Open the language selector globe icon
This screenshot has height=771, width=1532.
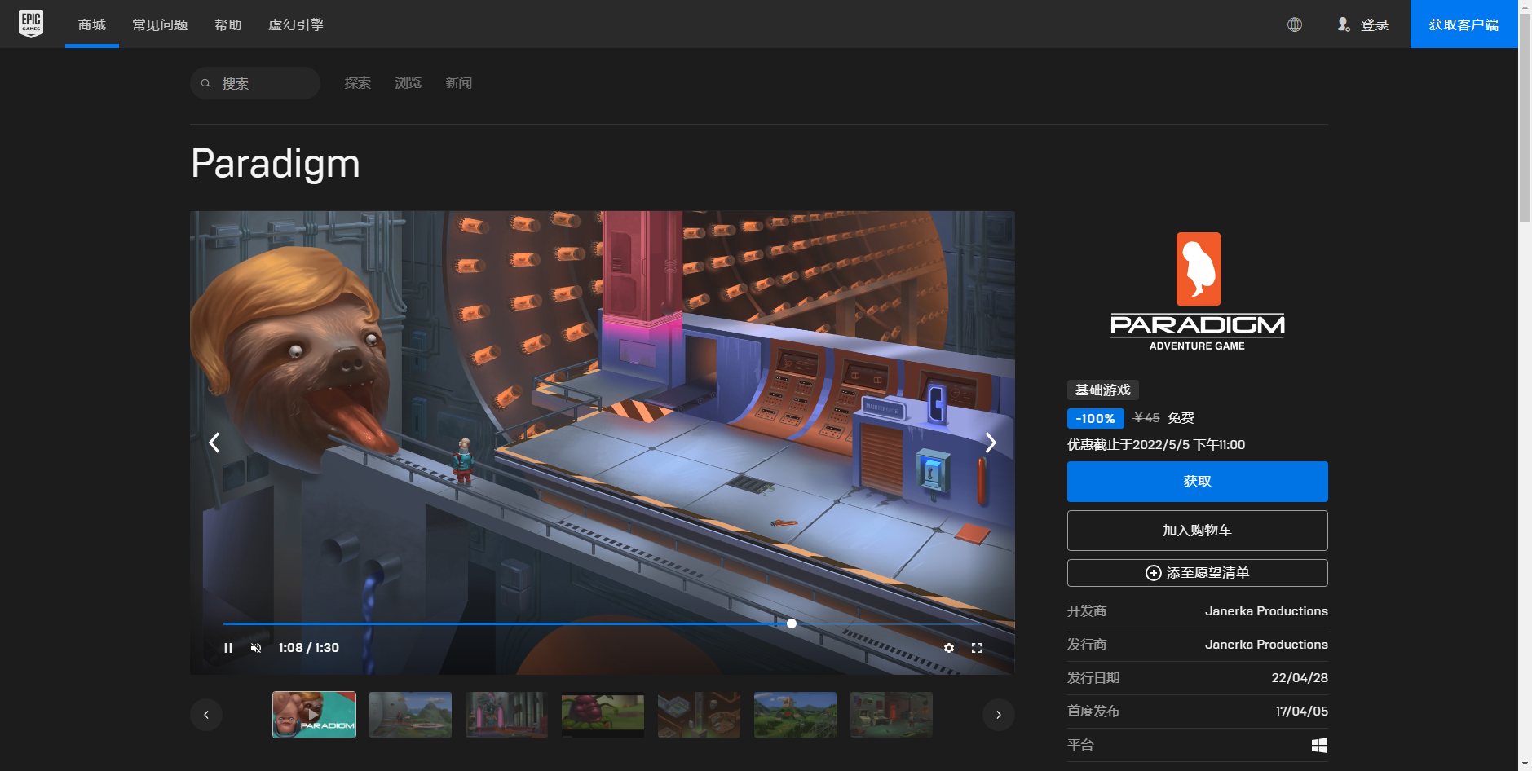pyautogui.click(x=1294, y=24)
